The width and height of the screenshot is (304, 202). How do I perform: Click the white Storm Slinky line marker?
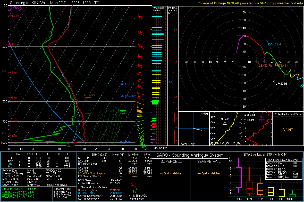pyautogui.click(x=198, y=129)
